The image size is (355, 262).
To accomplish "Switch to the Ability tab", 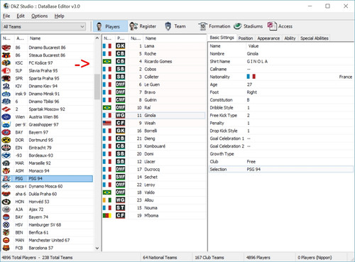I will (290, 38).
